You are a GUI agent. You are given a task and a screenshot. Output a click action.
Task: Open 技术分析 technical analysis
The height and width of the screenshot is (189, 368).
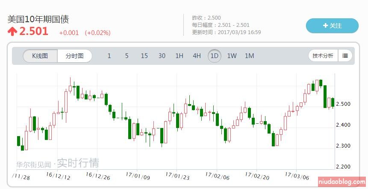323,56
